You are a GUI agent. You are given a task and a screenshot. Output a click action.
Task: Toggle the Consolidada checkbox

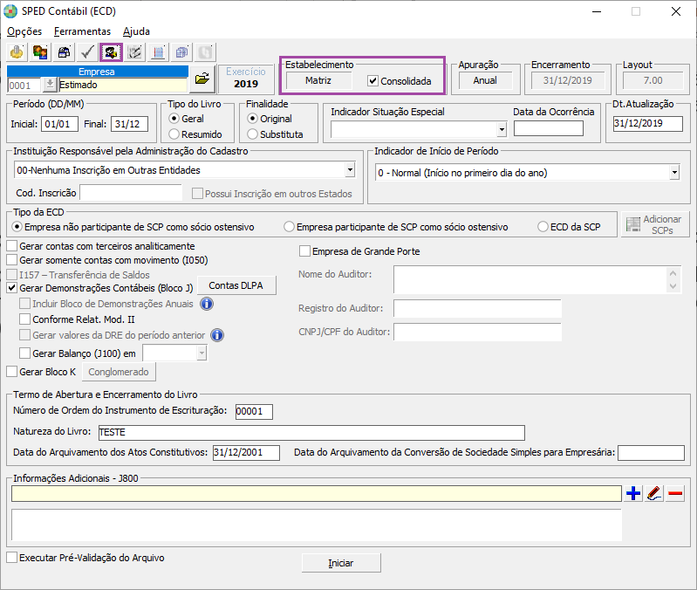(x=373, y=81)
